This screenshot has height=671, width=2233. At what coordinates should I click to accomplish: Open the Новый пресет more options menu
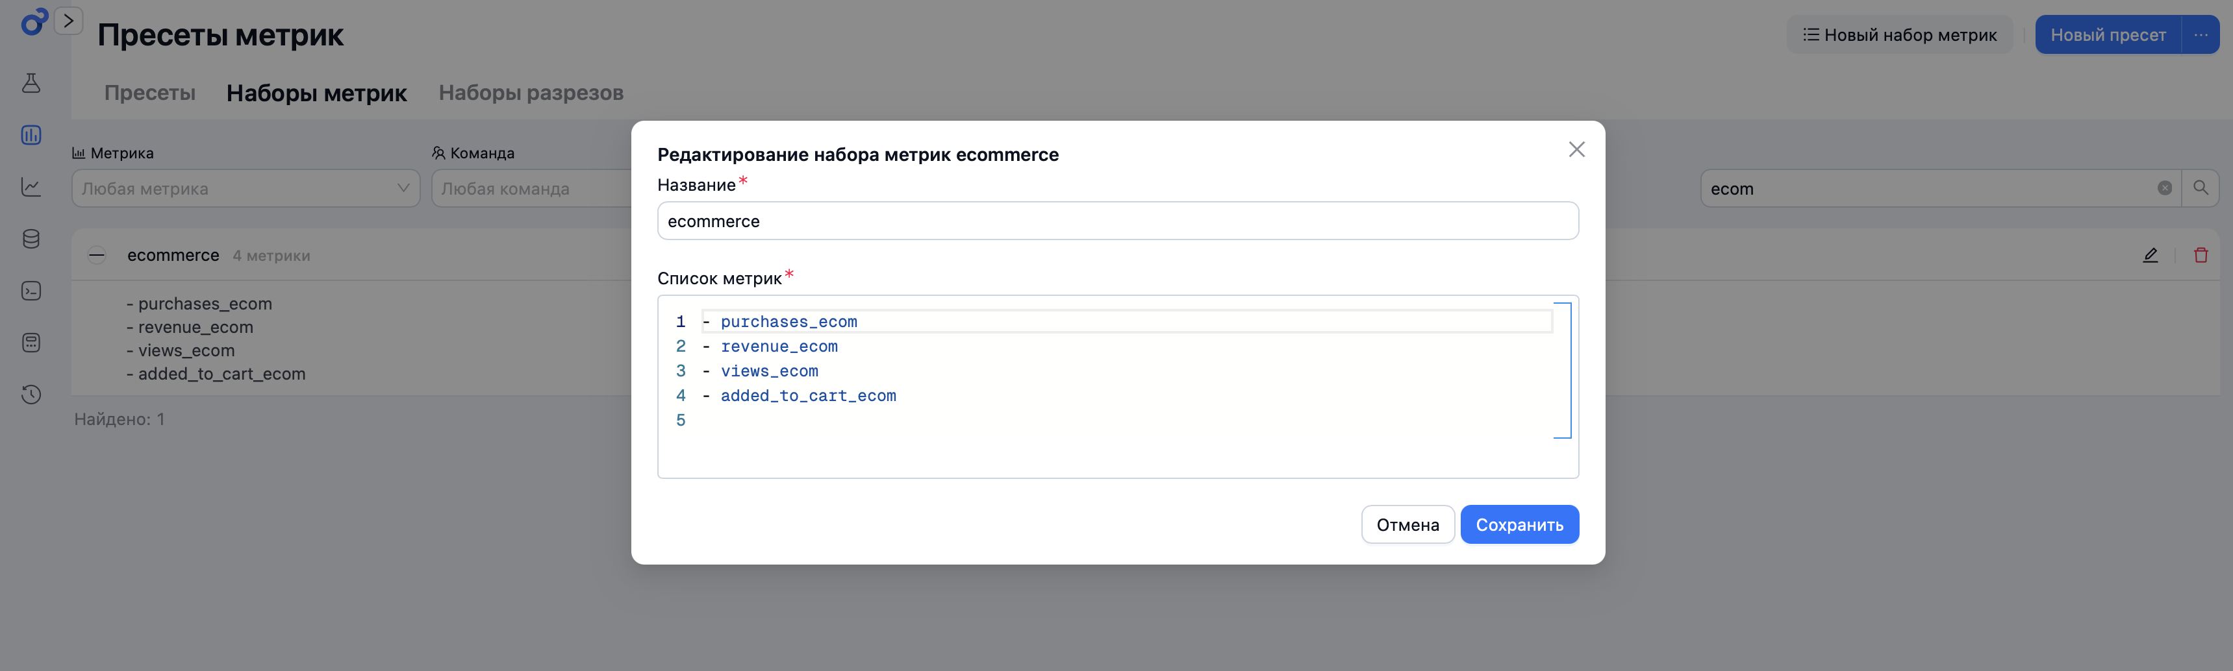[2201, 34]
